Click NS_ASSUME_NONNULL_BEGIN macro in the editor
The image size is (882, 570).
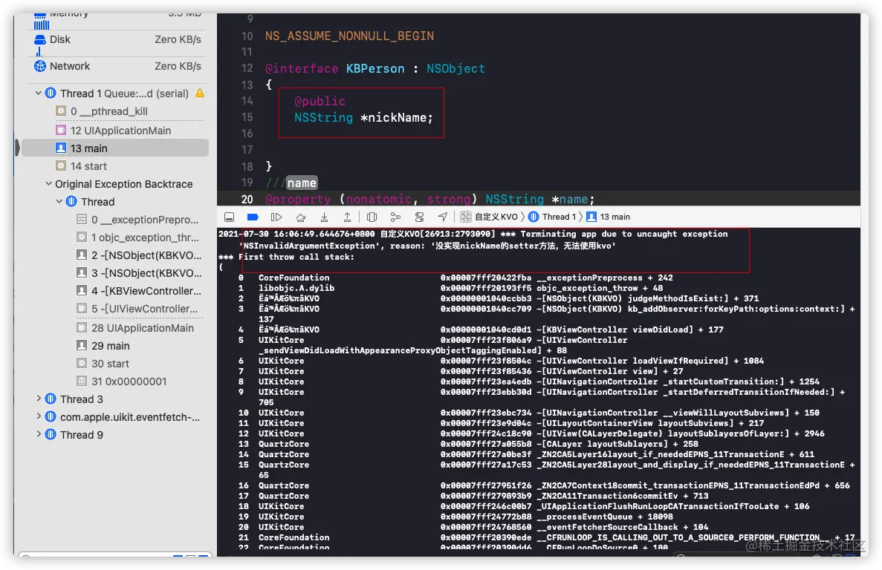349,36
